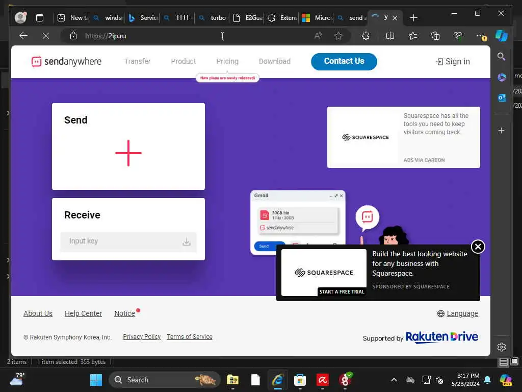
Task: Switch to the Service Bing tab
Action: [x=144, y=18]
